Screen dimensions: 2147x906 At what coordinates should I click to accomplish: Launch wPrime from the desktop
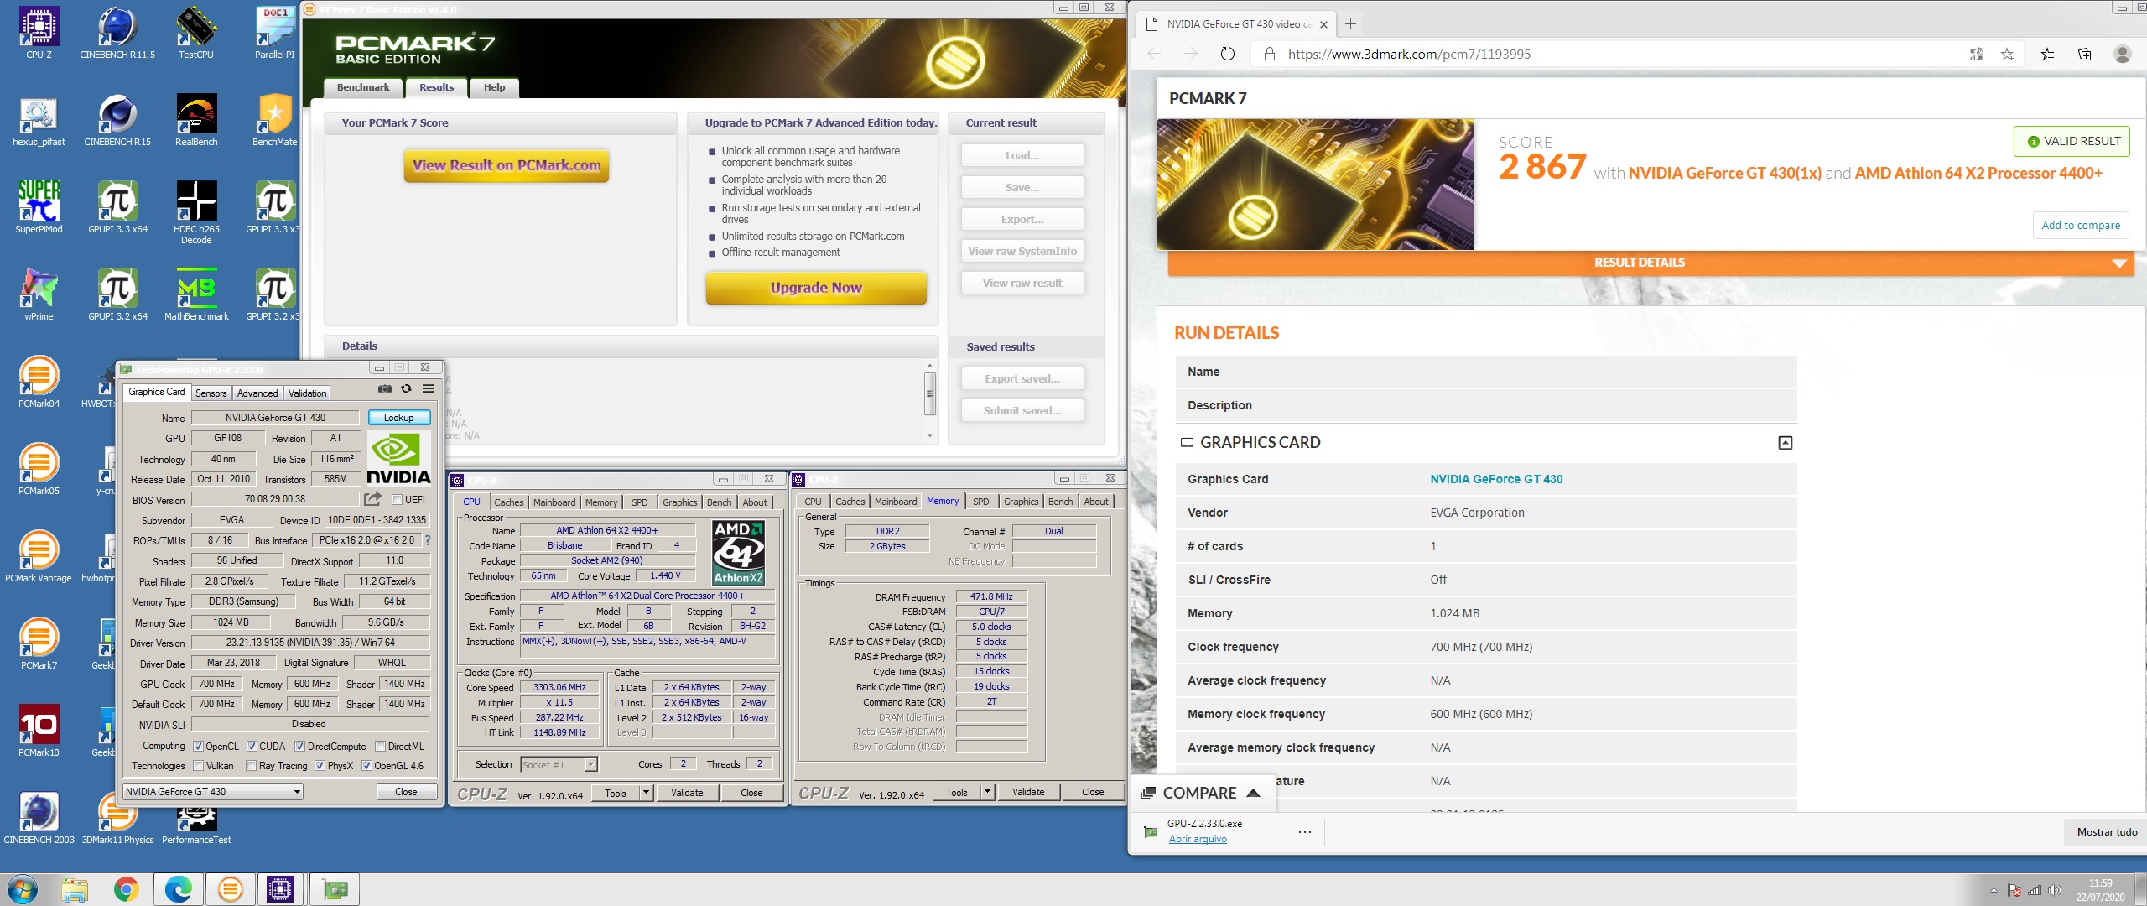[39, 294]
